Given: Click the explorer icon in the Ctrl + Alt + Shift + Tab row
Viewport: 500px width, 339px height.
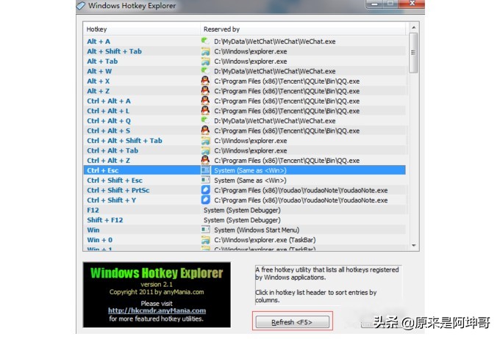Looking at the screenshot, I should pyautogui.click(x=205, y=140).
